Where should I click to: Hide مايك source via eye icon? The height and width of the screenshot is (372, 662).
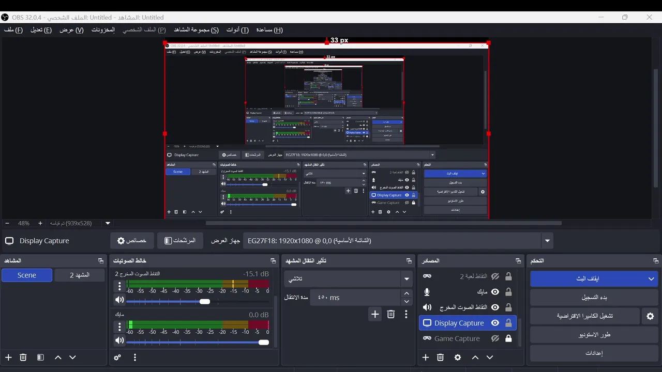(x=495, y=292)
